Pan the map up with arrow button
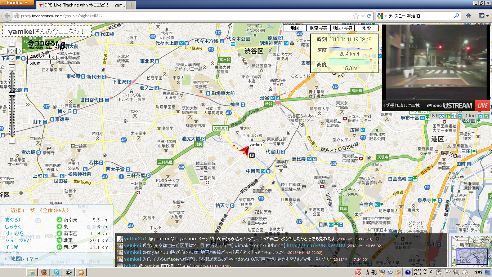 point(12,44)
